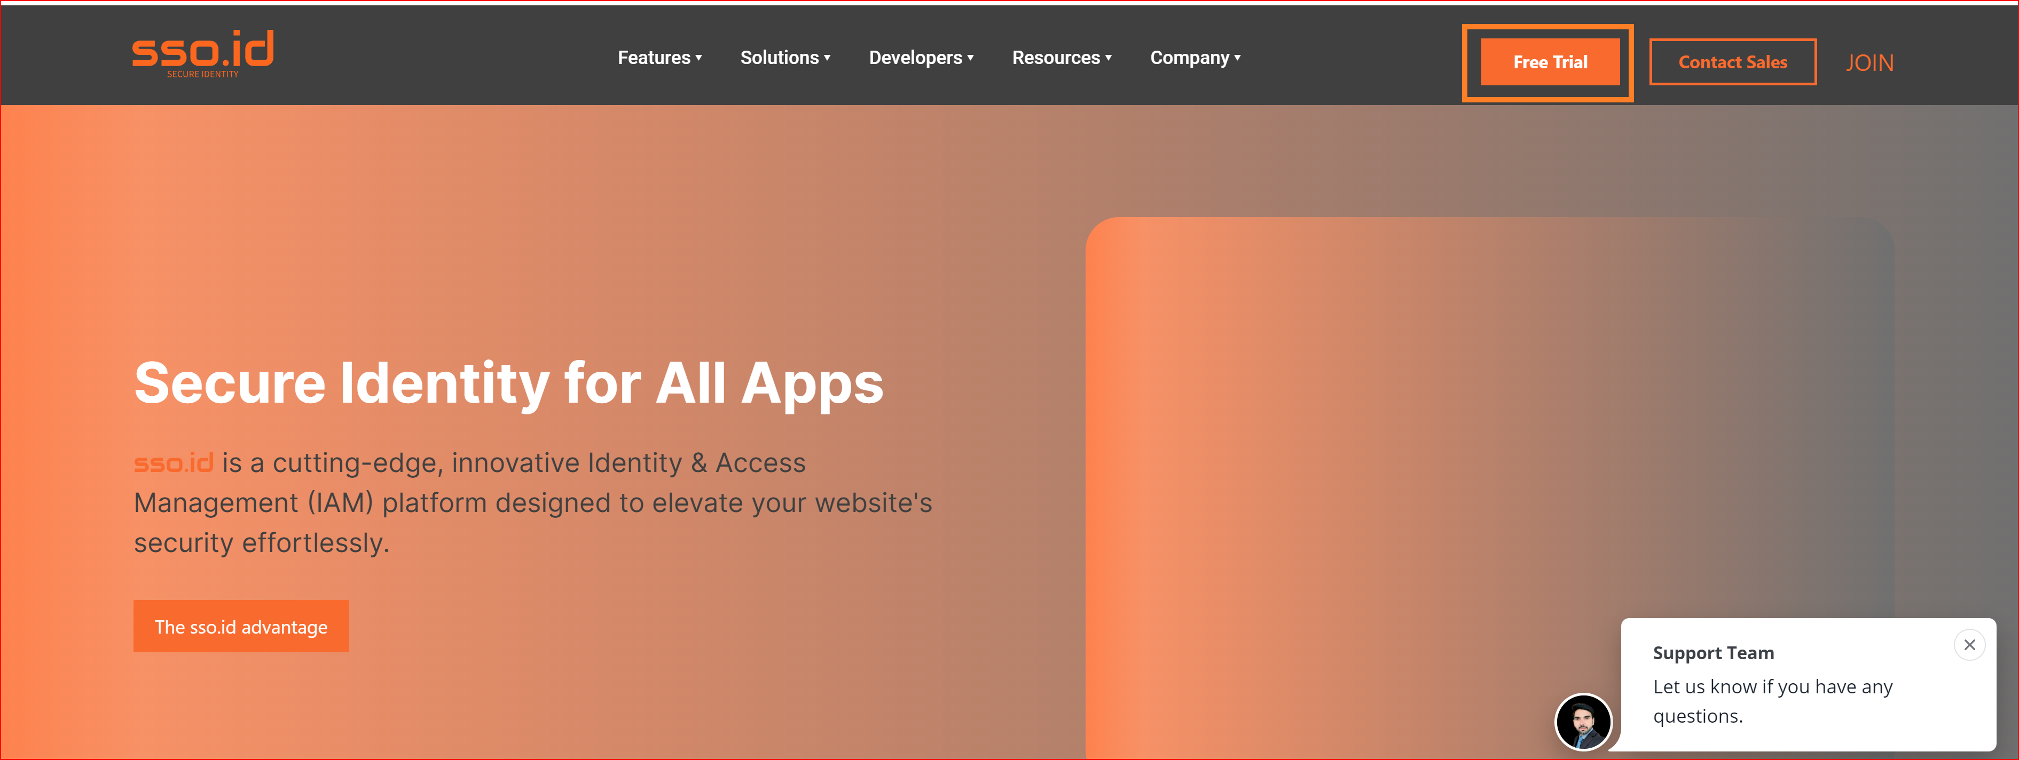Expand the Solutions menu

pyautogui.click(x=785, y=58)
